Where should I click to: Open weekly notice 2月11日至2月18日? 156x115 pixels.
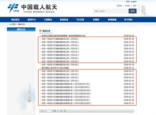point(66,94)
